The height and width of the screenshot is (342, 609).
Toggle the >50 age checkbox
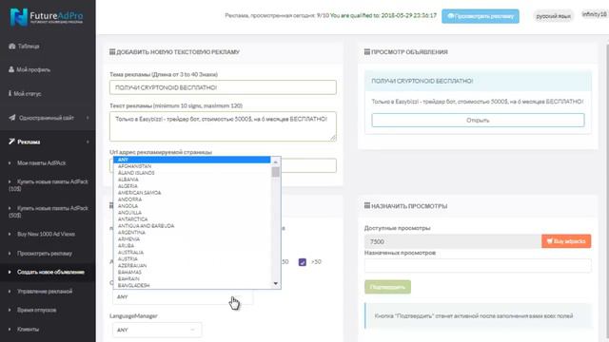tap(303, 262)
